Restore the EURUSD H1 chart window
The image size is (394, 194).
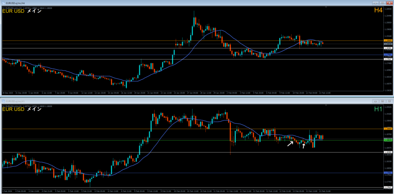[x=382, y=101]
